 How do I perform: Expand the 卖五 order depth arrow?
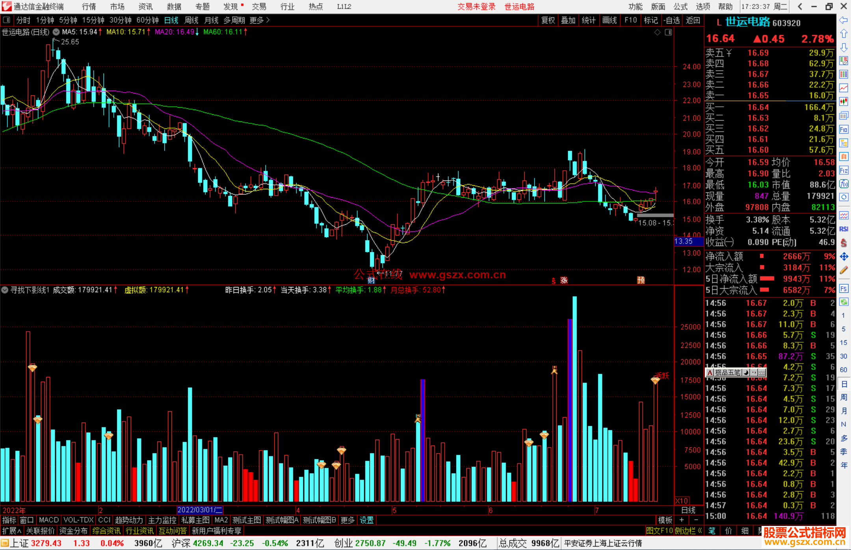tap(729, 53)
